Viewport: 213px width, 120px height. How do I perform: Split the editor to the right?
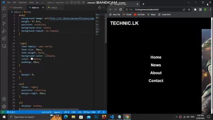(100, 7)
